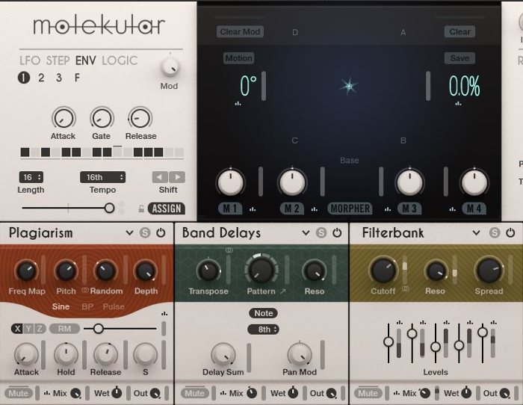523x405 pixels.
Task: Click the slider handle next to RM
Action: (98, 328)
